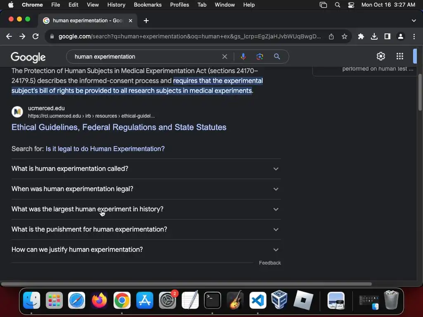Screen dimensions: 423x317
Task: Open Chrome three-dot menu
Action: click(x=414, y=36)
